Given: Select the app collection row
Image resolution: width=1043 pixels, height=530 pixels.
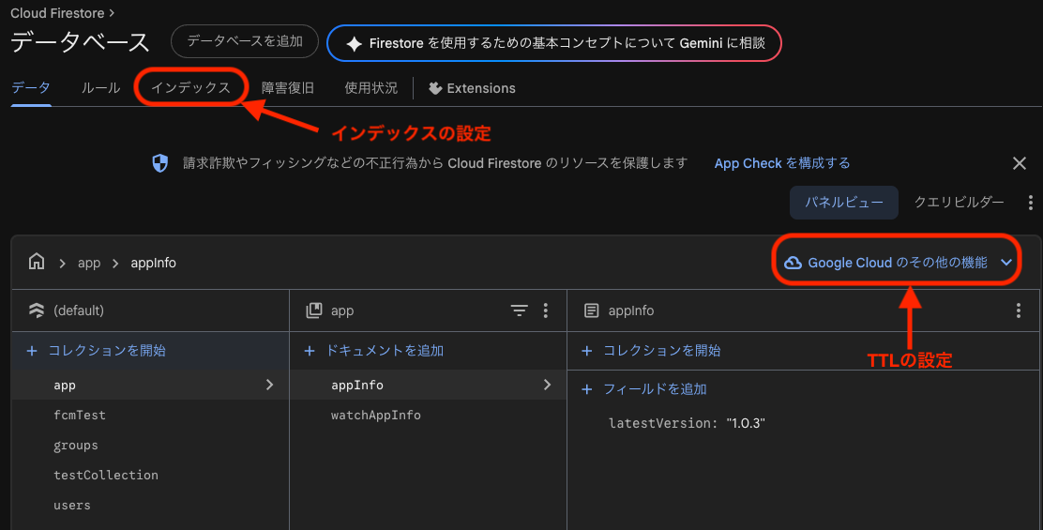Looking at the screenshot, I should click(x=150, y=385).
